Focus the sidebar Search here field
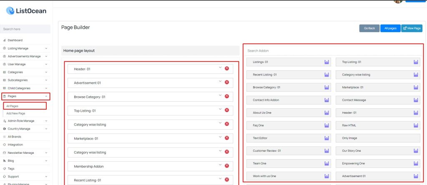The width and height of the screenshot is (427, 185). click(25, 29)
